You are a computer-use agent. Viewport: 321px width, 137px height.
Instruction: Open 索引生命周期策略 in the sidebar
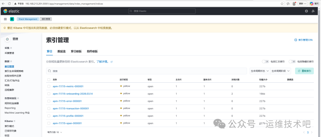[x=14, y=71]
